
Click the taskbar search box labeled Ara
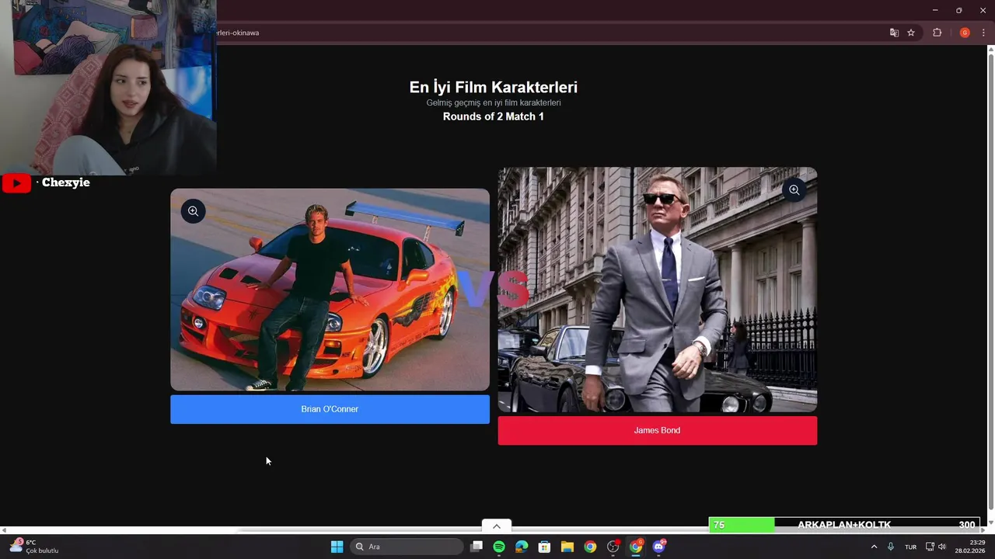click(407, 547)
